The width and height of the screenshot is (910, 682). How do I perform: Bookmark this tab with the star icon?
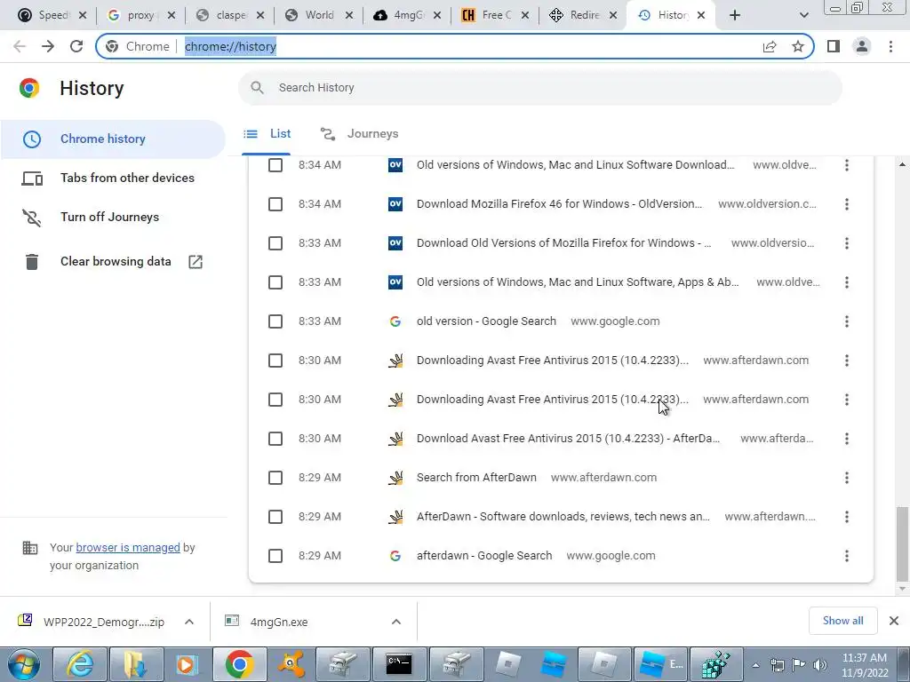pos(798,46)
